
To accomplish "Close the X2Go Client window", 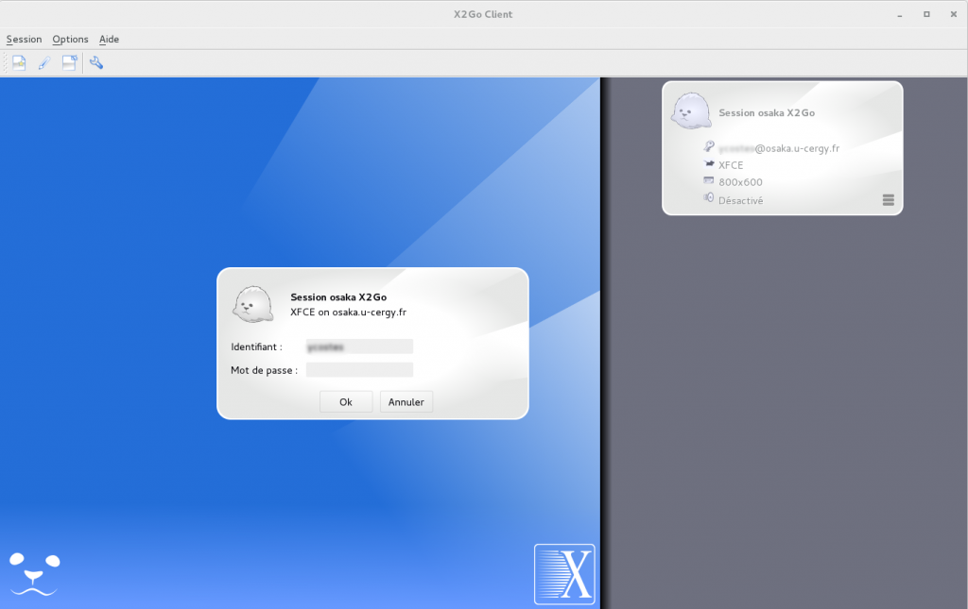I will click(x=953, y=14).
